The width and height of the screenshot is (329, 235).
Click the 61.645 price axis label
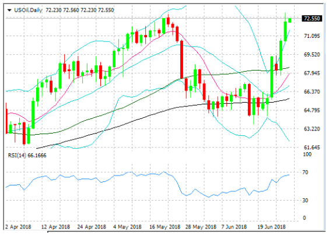coord(312,148)
